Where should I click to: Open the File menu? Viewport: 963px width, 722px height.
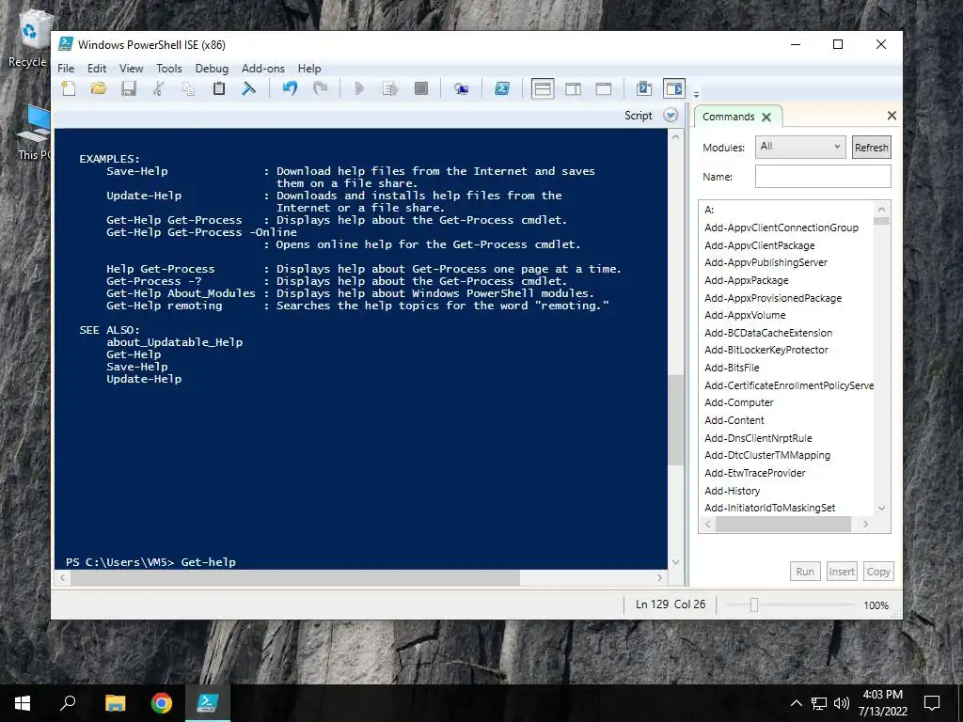66,69
